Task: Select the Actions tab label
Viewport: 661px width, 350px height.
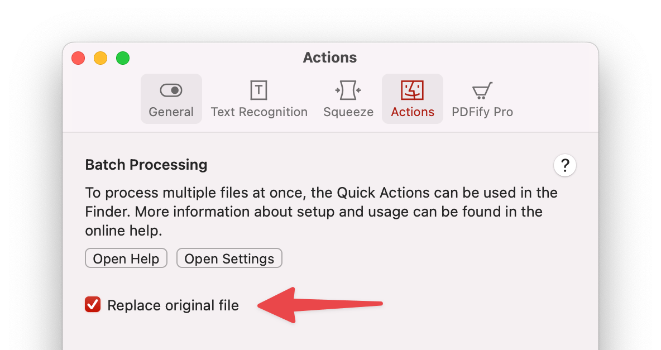Action: pos(413,112)
